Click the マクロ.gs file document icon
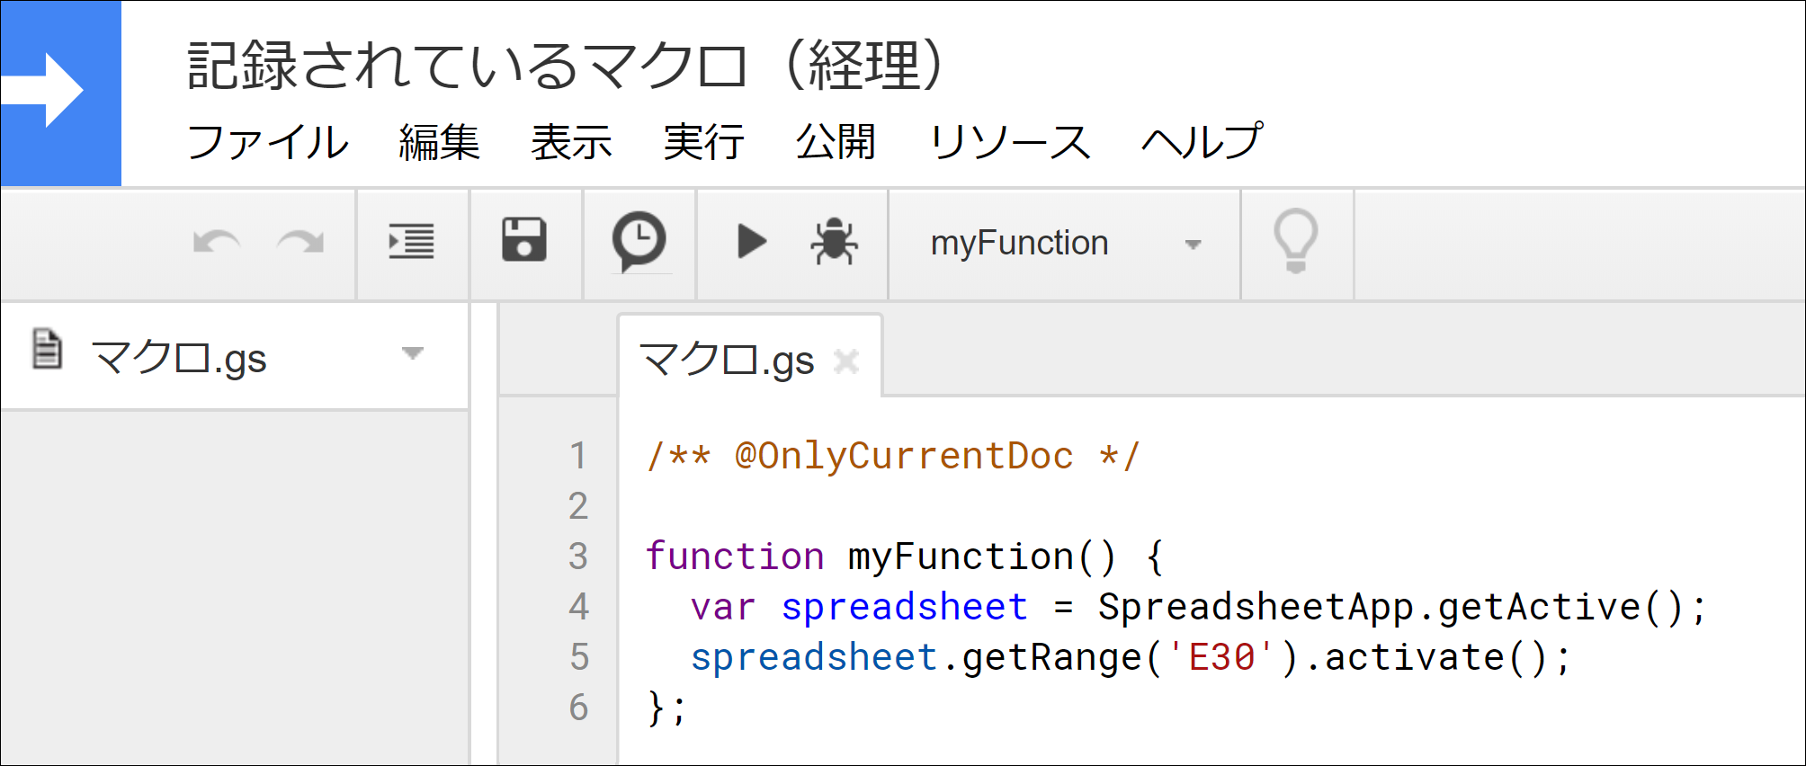The height and width of the screenshot is (766, 1806). click(x=47, y=349)
